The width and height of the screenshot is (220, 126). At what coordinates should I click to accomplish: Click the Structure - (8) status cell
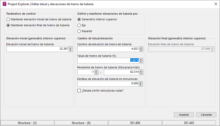pyautogui.click(x=81, y=123)
